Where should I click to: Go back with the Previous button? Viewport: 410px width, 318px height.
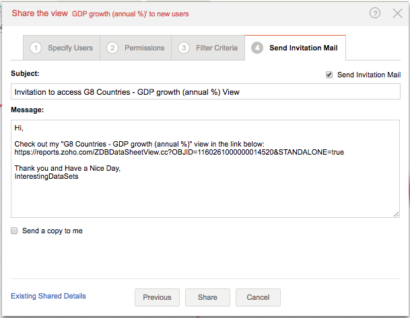pyautogui.click(x=157, y=297)
